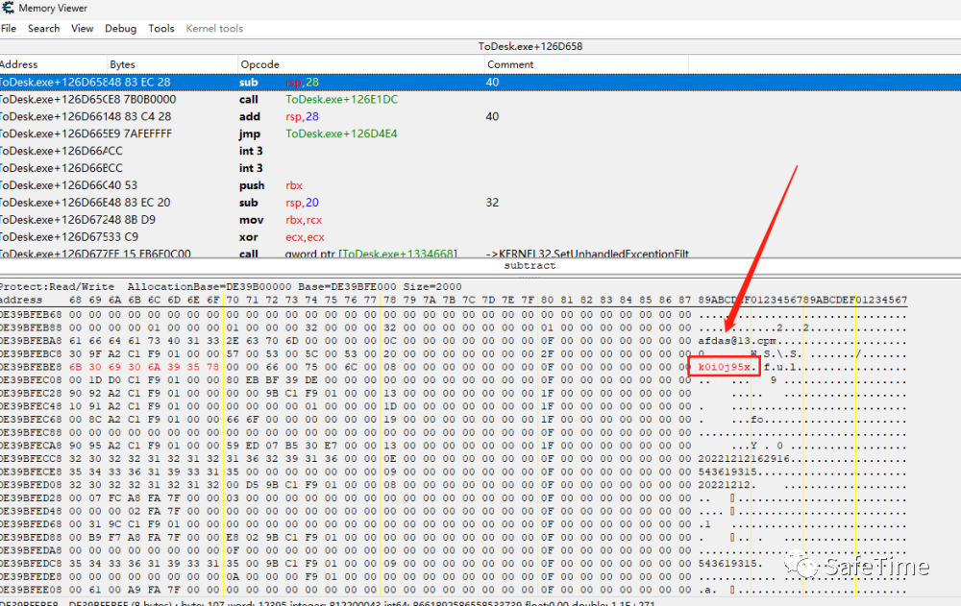Select the add rsp,28 instruction row

coord(480,116)
